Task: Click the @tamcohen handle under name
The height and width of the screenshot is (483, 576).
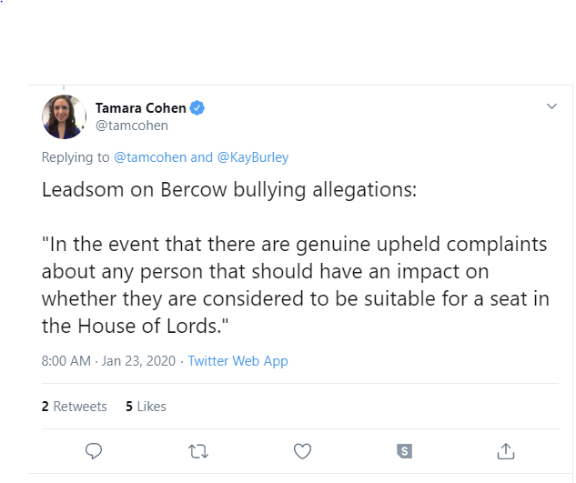Action: point(132,126)
